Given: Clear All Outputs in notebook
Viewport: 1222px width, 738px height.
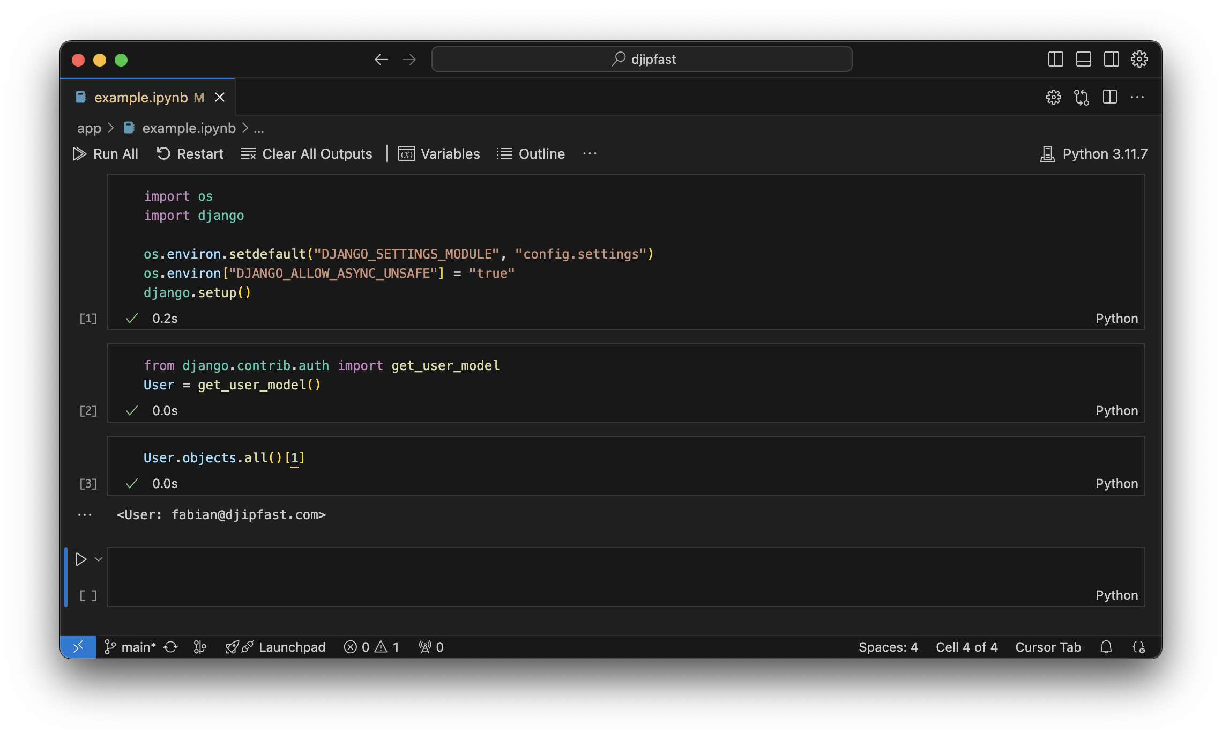Looking at the screenshot, I should pyautogui.click(x=307, y=154).
